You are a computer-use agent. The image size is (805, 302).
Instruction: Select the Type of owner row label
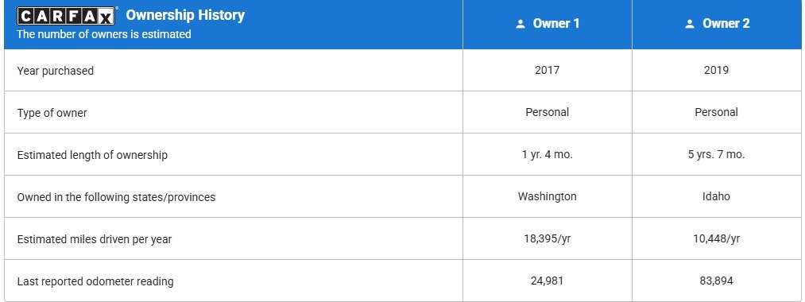pyautogui.click(x=52, y=113)
